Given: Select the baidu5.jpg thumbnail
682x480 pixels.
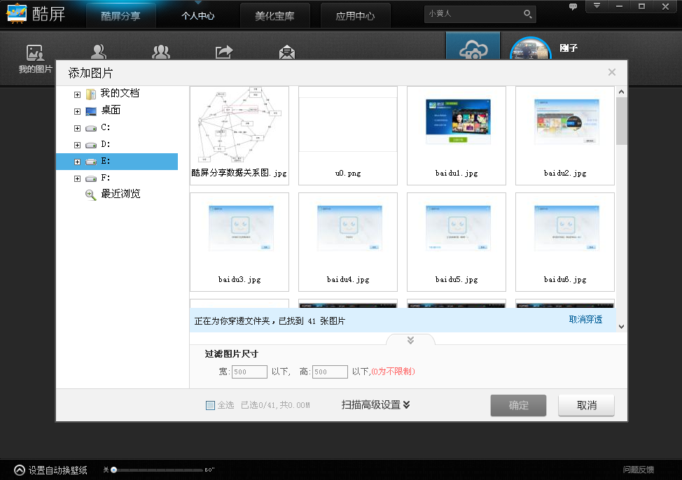Looking at the screenshot, I should pyautogui.click(x=457, y=242).
